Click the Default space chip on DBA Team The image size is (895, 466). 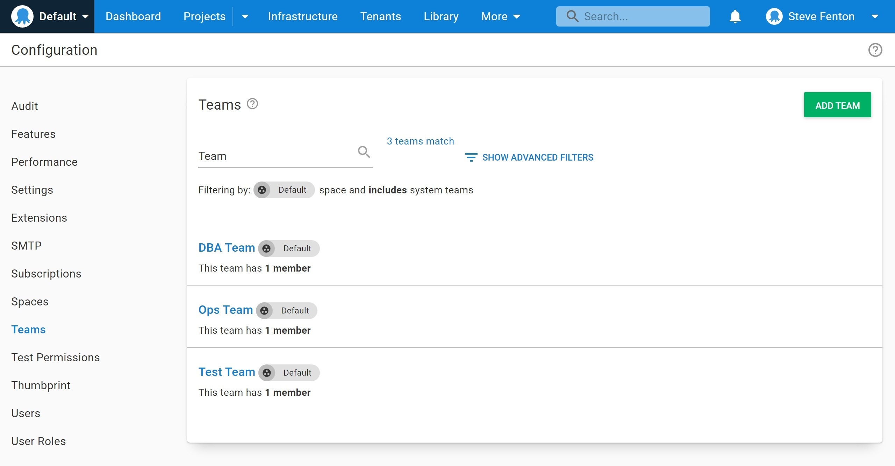point(289,249)
